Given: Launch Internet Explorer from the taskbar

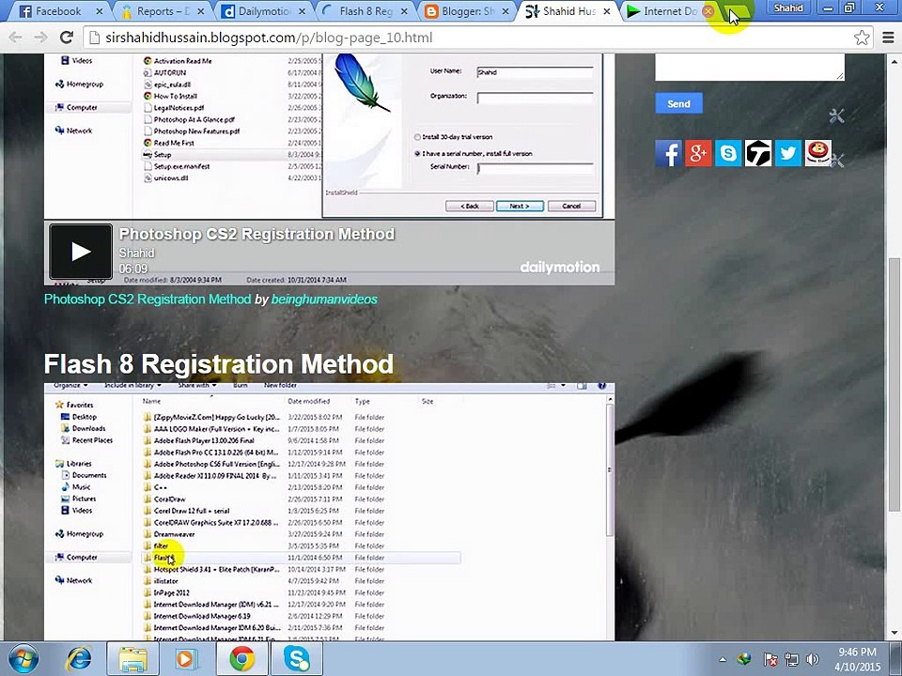Looking at the screenshot, I should click(80, 659).
